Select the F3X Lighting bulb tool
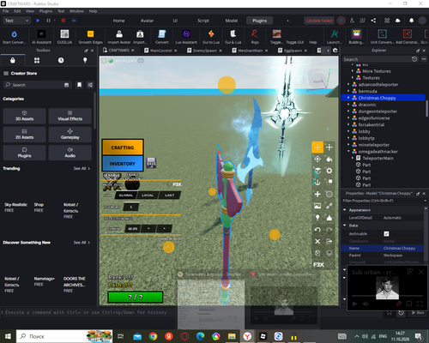The width and height of the screenshot is (429, 343). click(x=317, y=218)
